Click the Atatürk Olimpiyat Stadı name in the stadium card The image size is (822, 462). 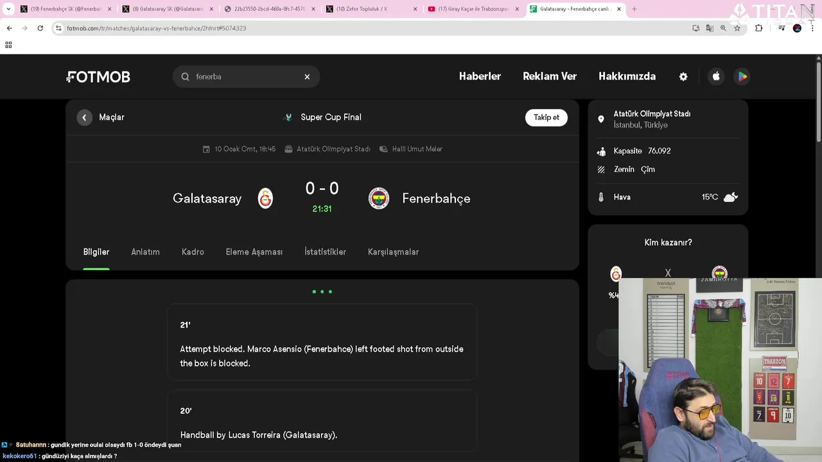[x=652, y=114]
